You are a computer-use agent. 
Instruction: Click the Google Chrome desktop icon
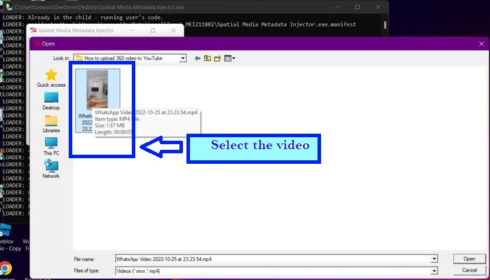pos(6,269)
